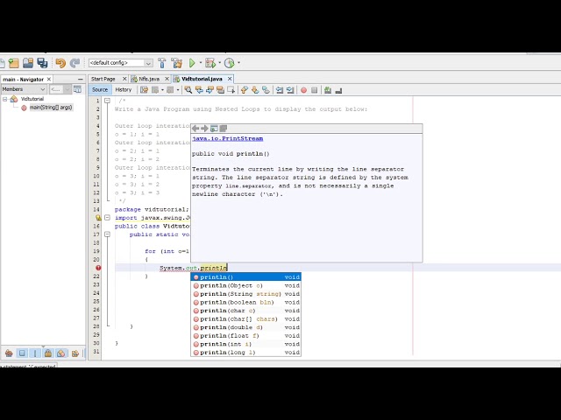Viewport: 561px width, 420px height.
Task: Click the Next Bookmark icon
Action: coord(255,90)
